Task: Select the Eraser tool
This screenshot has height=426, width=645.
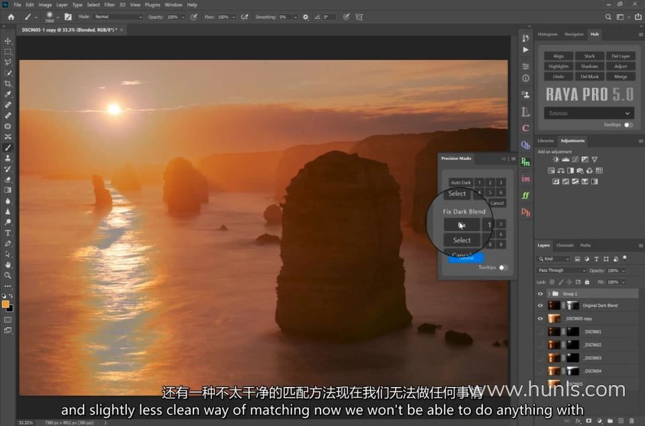Action: coord(8,179)
